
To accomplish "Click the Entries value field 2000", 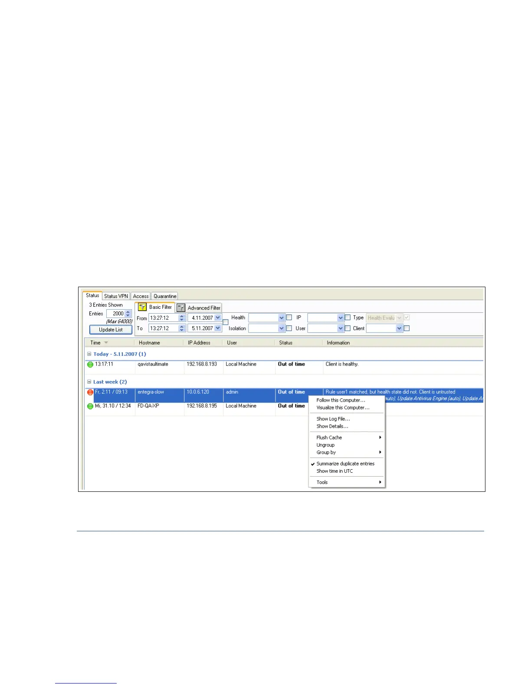I will click(116, 314).
